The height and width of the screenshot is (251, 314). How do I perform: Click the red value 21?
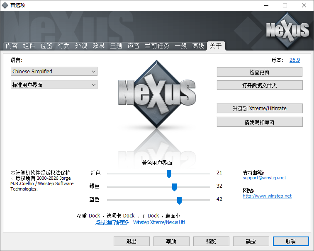point(219,173)
